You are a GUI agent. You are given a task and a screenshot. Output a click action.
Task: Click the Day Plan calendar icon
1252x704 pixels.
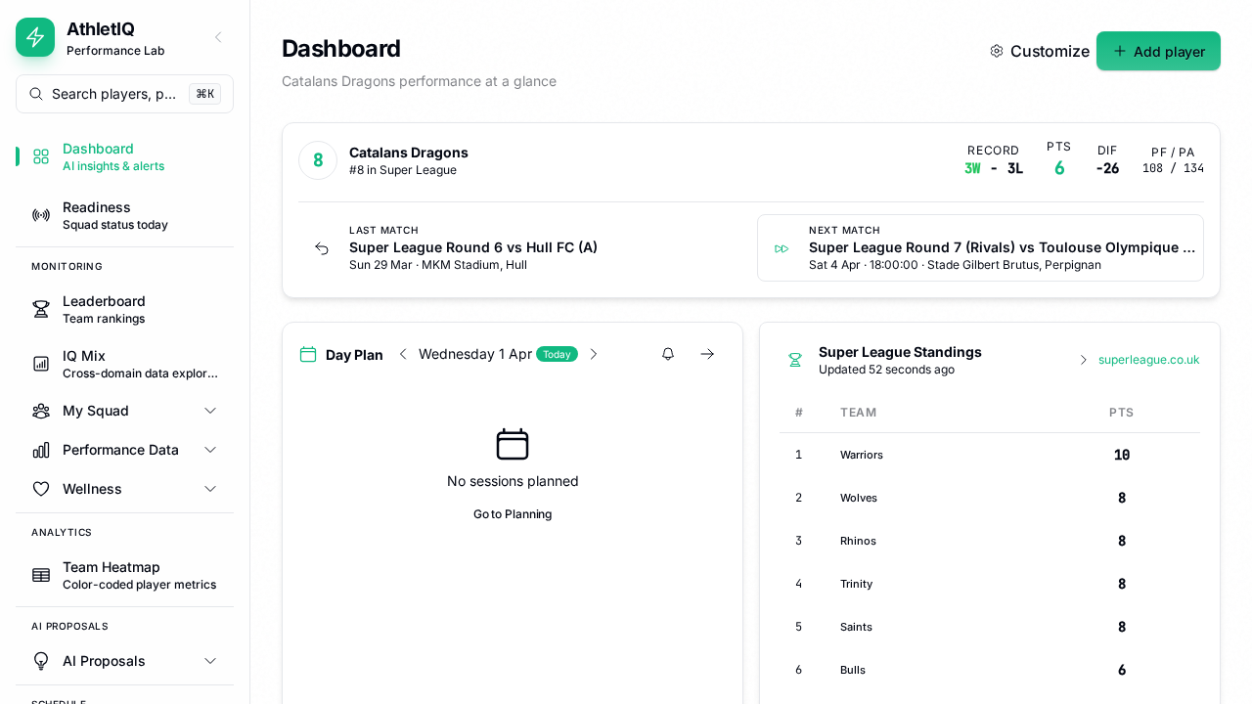point(308,354)
